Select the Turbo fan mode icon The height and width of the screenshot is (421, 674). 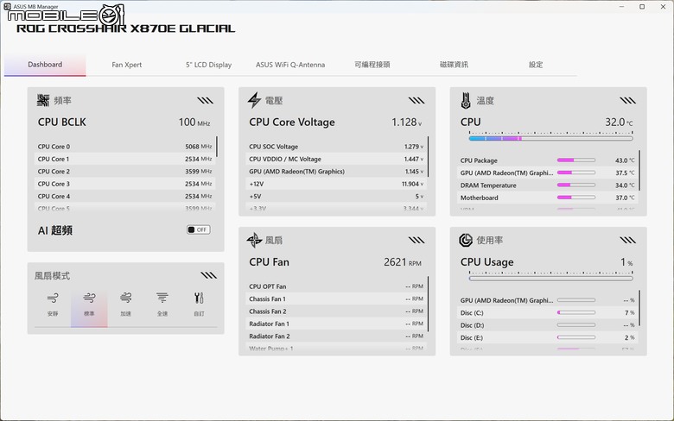click(x=126, y=298)
